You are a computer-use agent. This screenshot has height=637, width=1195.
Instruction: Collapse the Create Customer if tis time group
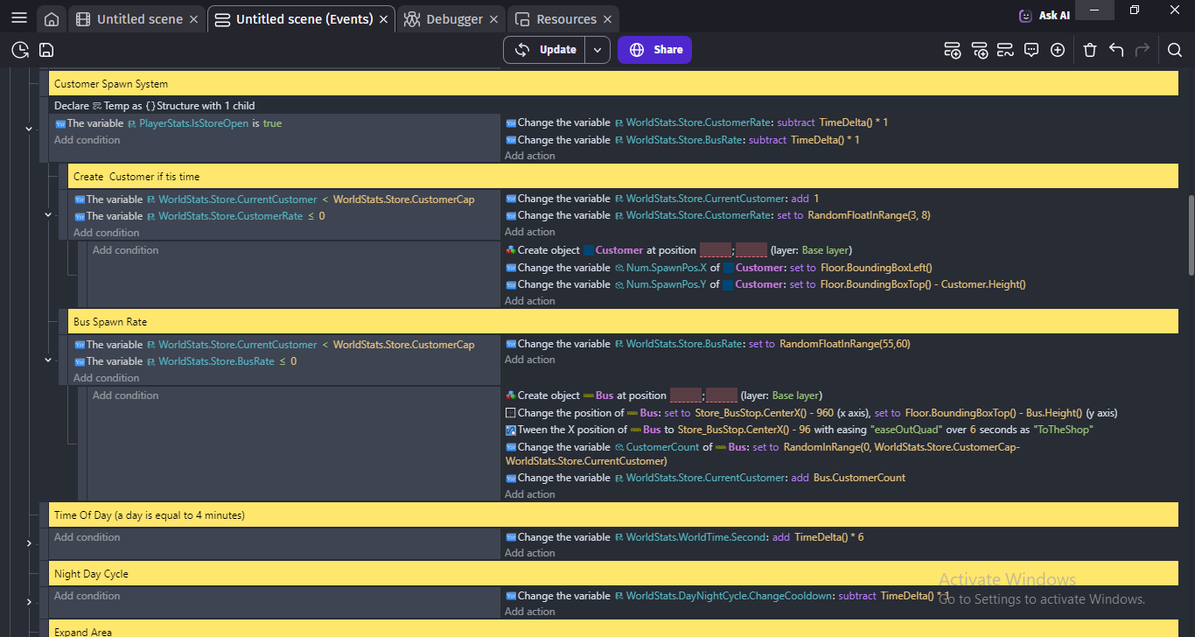48,214
